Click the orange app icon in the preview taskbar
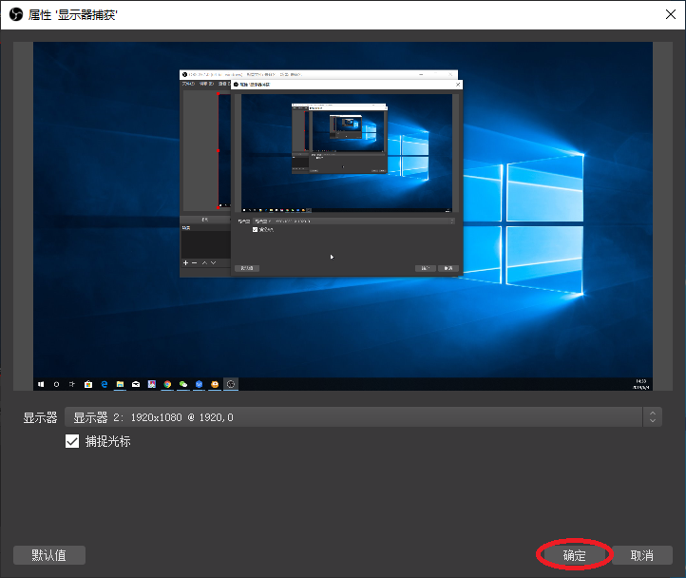This screenshot has height=578, width=686. pos(215,384)
